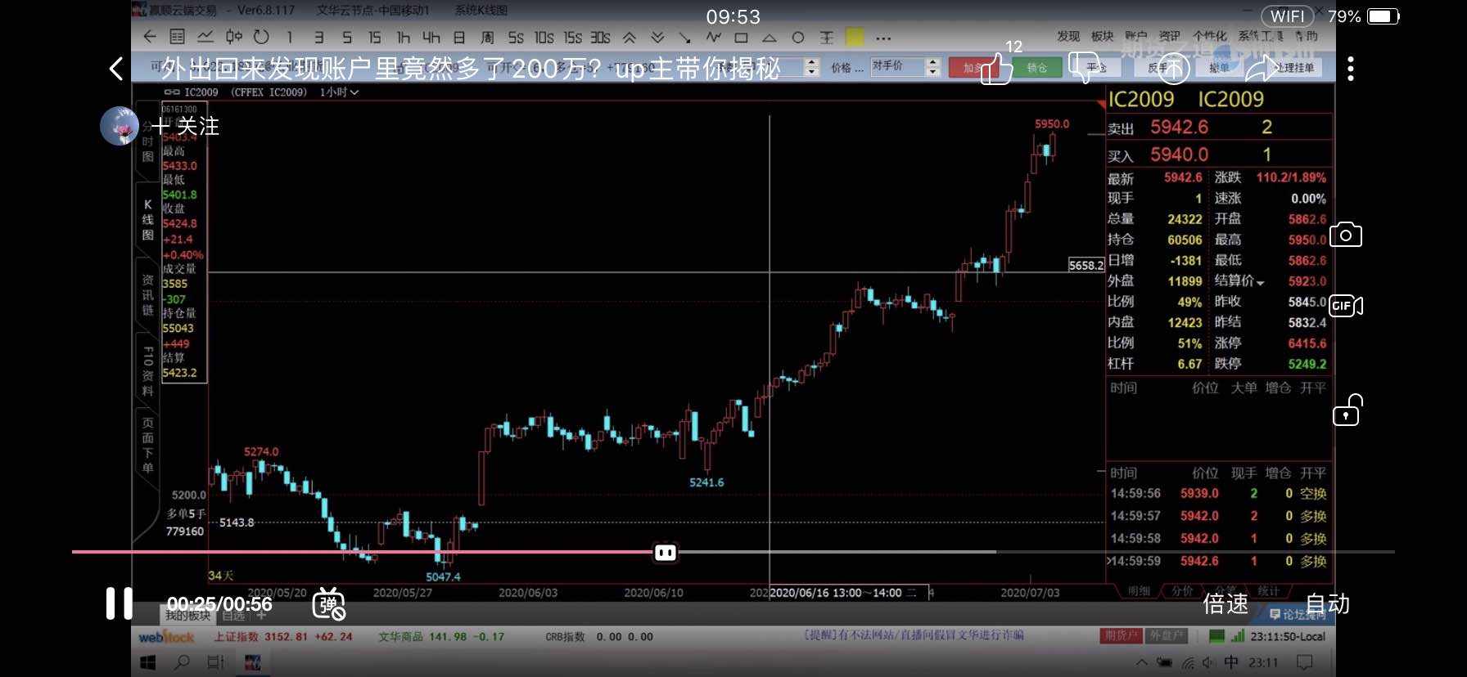Viewport: 1467px width, 677px height.
Task: Select the 5s chart period
Action: [x=516, y=38]
